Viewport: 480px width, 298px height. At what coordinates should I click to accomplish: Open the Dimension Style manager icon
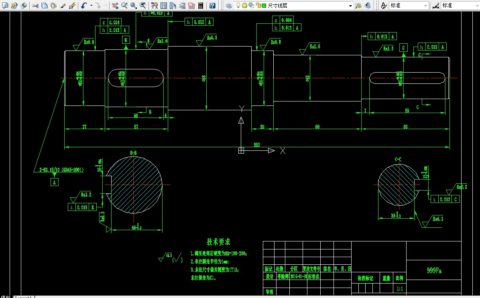pos(435,6)
